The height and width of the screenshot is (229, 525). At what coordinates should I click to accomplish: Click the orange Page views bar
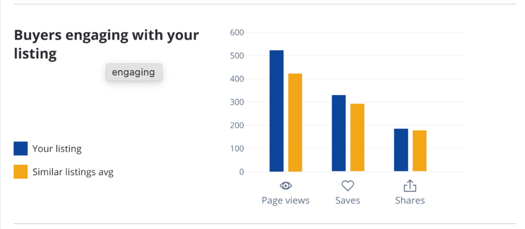tap(295, 123)
